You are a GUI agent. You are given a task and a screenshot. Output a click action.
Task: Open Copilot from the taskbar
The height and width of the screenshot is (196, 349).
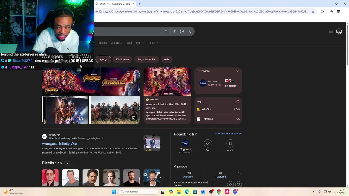[171, 192]
